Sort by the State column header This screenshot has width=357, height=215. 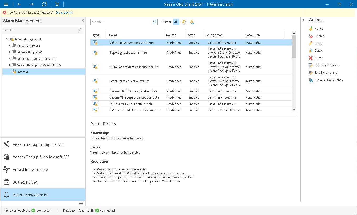pos(195,35)
